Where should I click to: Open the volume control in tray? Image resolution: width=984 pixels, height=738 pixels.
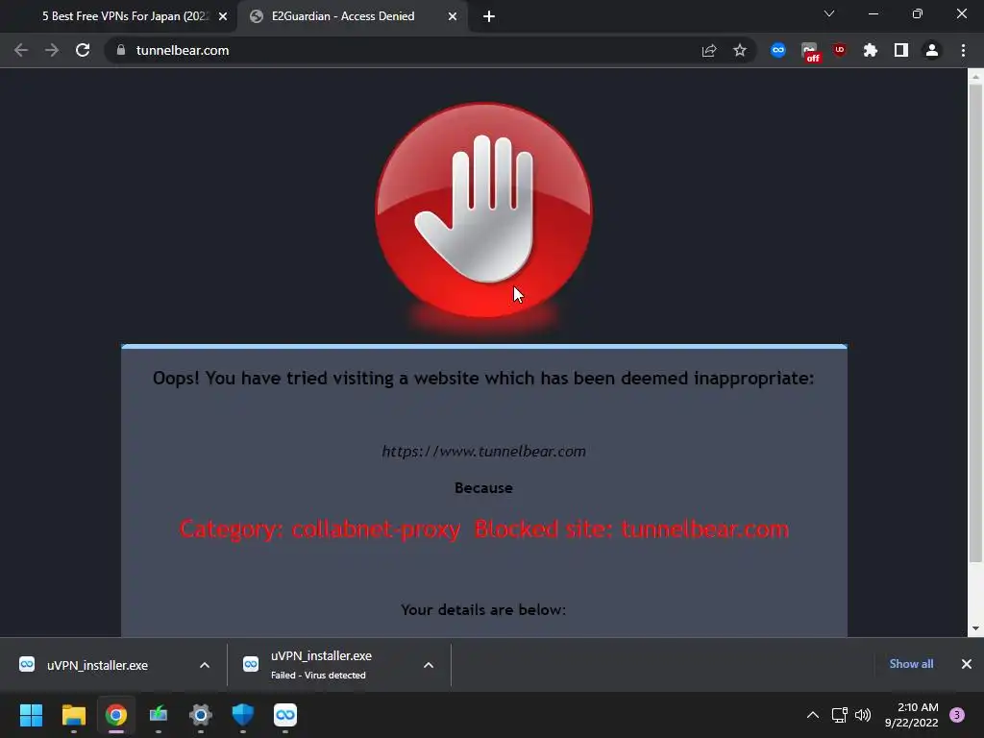point(863,715)
